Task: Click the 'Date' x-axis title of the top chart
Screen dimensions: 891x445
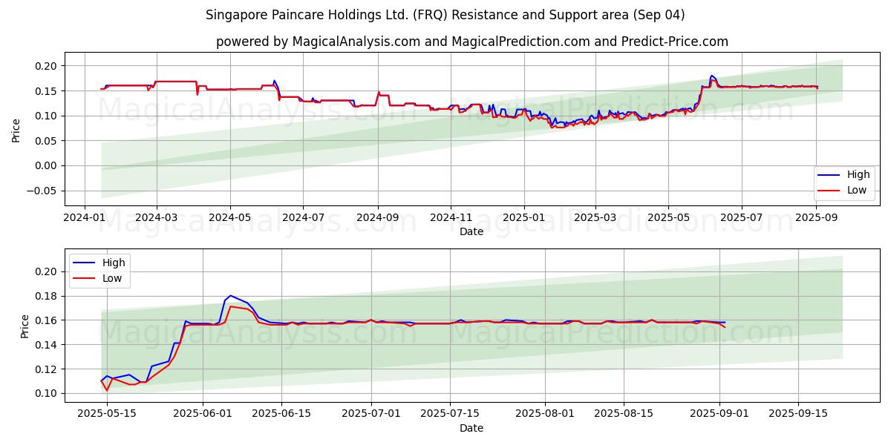Action: tap(471, 231)
